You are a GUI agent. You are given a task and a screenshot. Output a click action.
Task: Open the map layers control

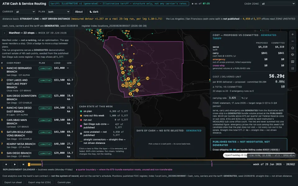[292, 55]
